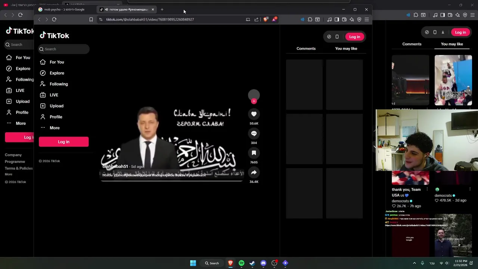Open the music note playlist icon in front window
Image resolution: width=478 pixels, height=269 pixels.
(x=329, y=19)
